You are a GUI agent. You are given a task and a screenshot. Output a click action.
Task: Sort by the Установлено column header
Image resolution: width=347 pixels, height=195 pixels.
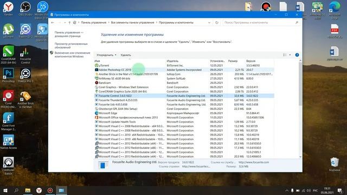[218, 61]
